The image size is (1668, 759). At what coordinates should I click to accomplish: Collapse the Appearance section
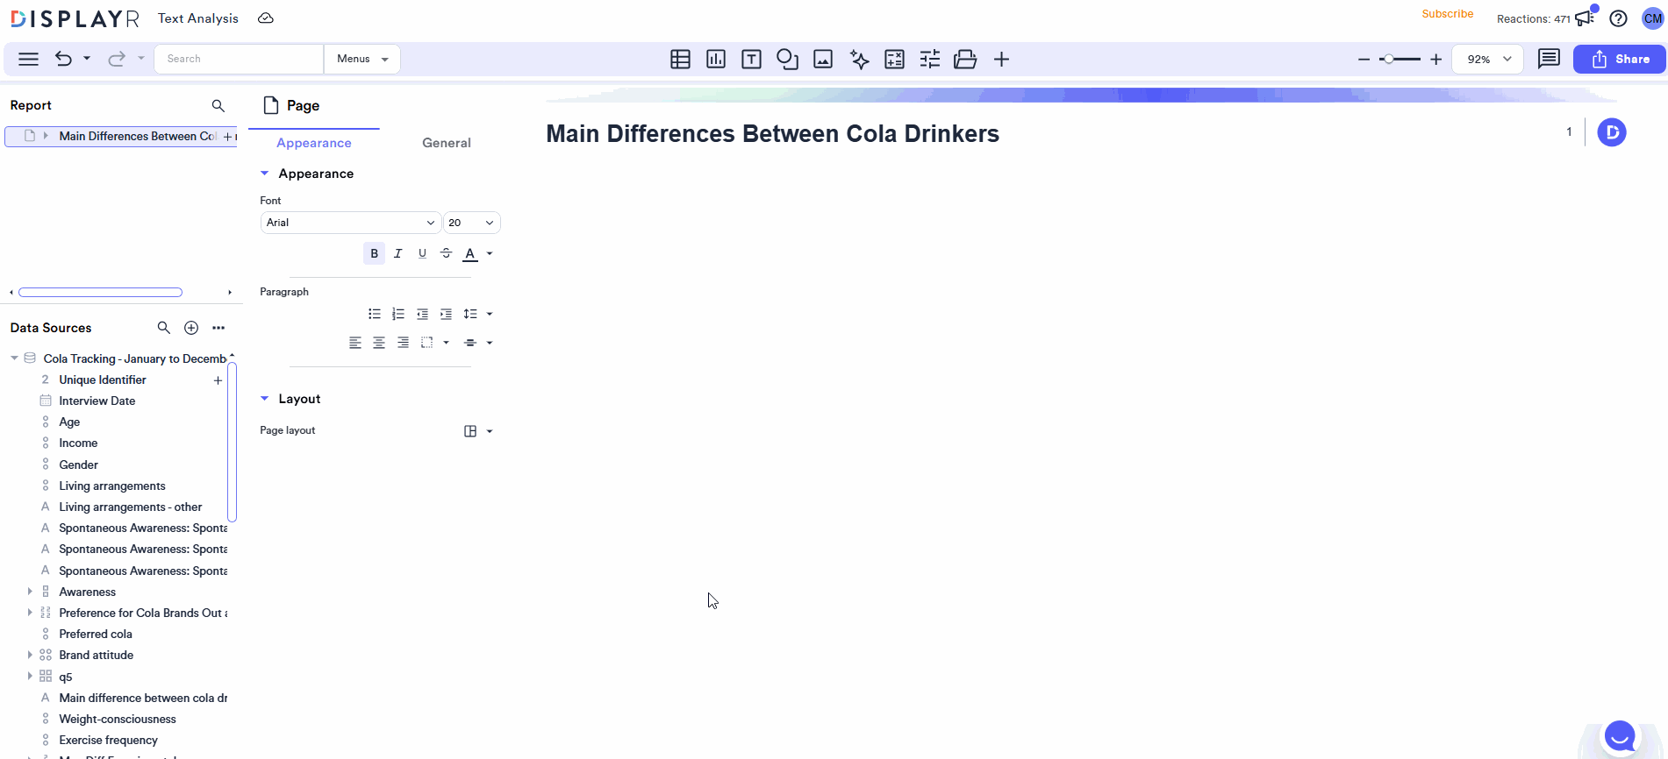tap(264, 174)
